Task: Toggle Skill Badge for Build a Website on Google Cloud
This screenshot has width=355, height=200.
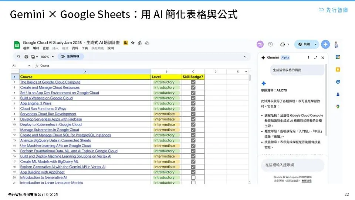Action: (193, 98)
